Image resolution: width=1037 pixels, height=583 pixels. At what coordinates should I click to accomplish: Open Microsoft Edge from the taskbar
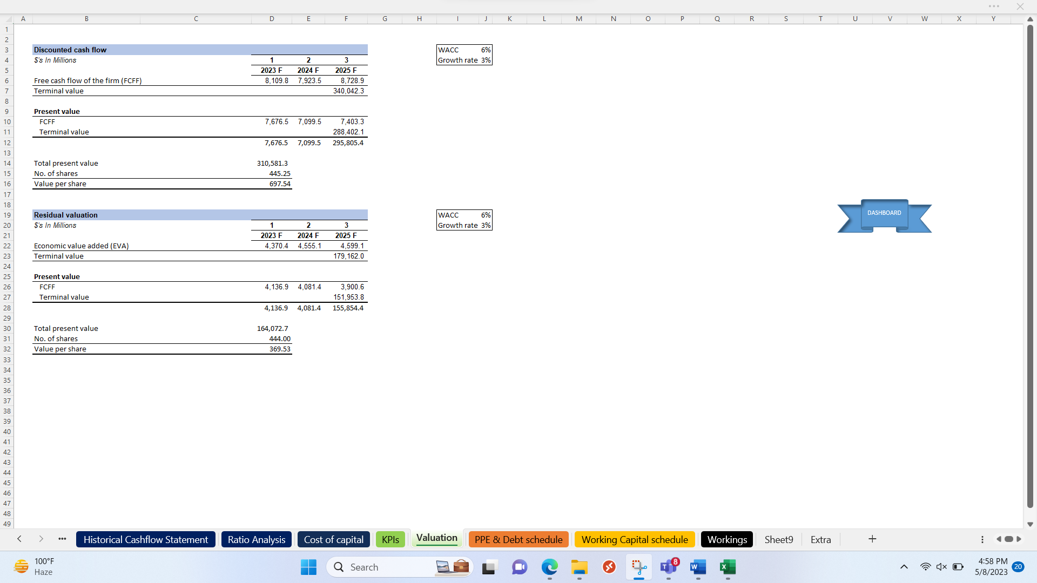pyautogui.click(x=550, y=567)
